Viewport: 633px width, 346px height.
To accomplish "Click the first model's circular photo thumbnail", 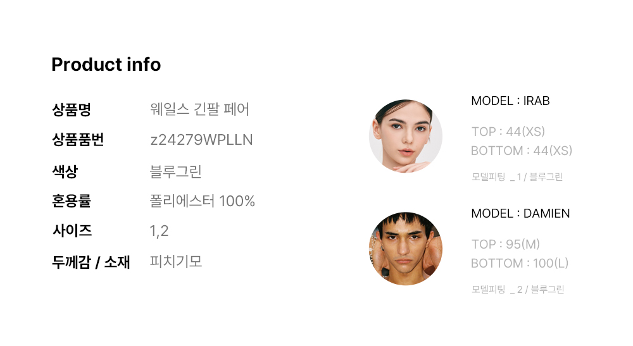I will pos(406,136).
